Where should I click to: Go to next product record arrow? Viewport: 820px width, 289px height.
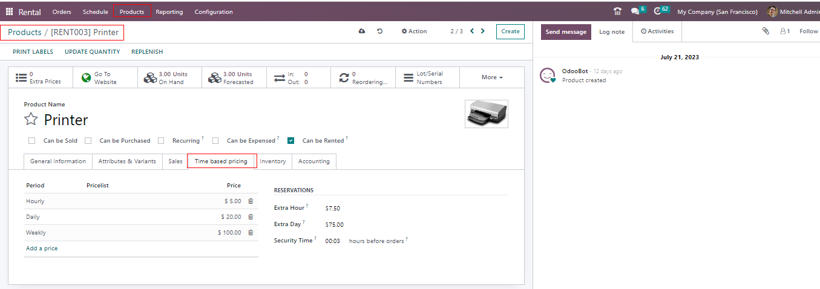(x=483, y=31)
